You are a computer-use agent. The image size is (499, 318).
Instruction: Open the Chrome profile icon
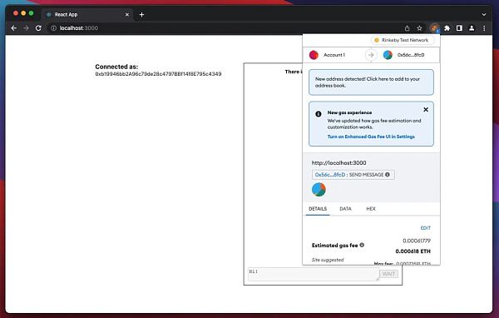[472, 28]
